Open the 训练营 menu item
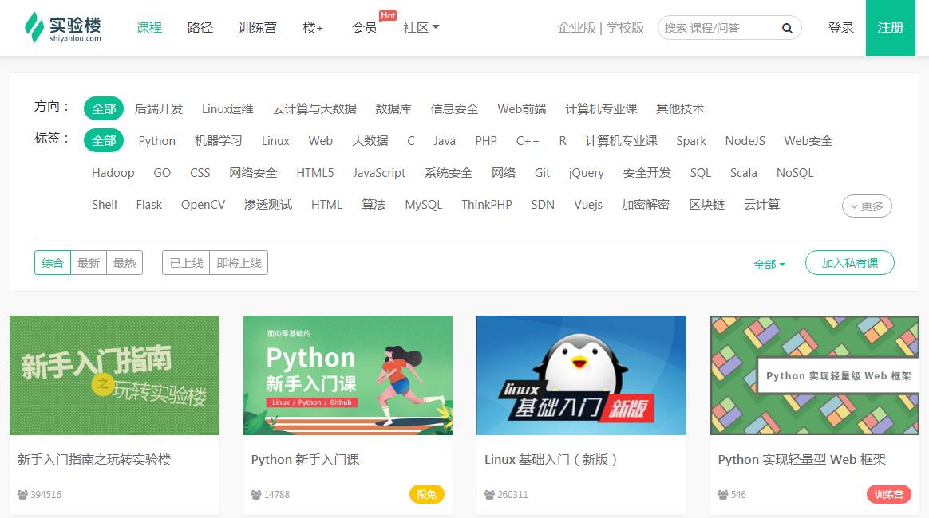The width and height of the screenshot is (929, 518). click(258, 27)
